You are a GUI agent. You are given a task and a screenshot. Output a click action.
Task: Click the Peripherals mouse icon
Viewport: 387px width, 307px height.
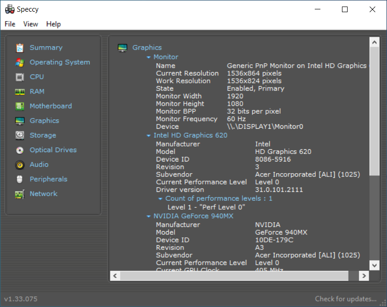click(20, 179)
